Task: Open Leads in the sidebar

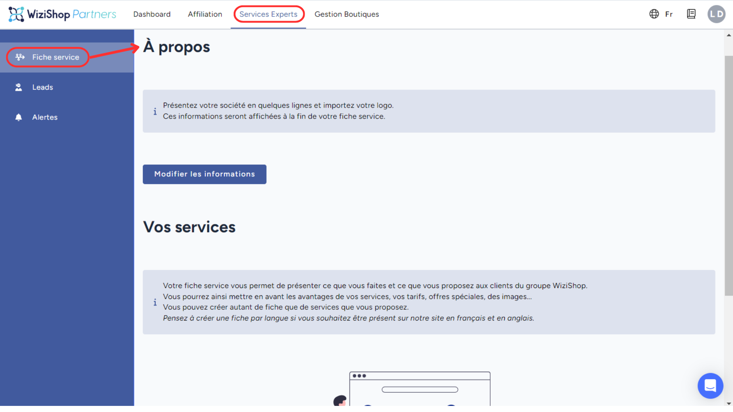Action: pyautogui.click(x=43, y=87)
